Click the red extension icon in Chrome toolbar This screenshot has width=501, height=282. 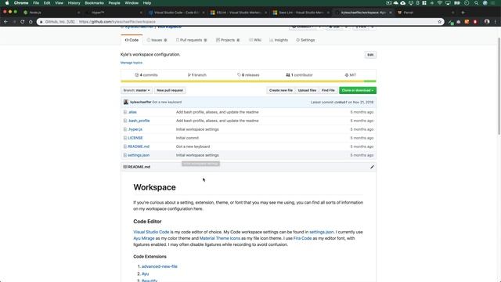[x=475, y=22]
